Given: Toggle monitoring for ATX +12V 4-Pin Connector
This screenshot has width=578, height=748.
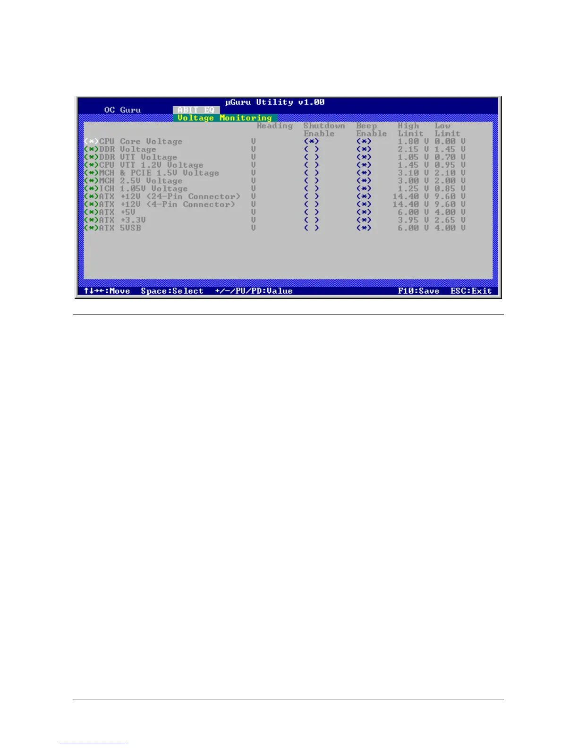Looking at the screenshot, I should pyautogui.click(x=91, y=204).
